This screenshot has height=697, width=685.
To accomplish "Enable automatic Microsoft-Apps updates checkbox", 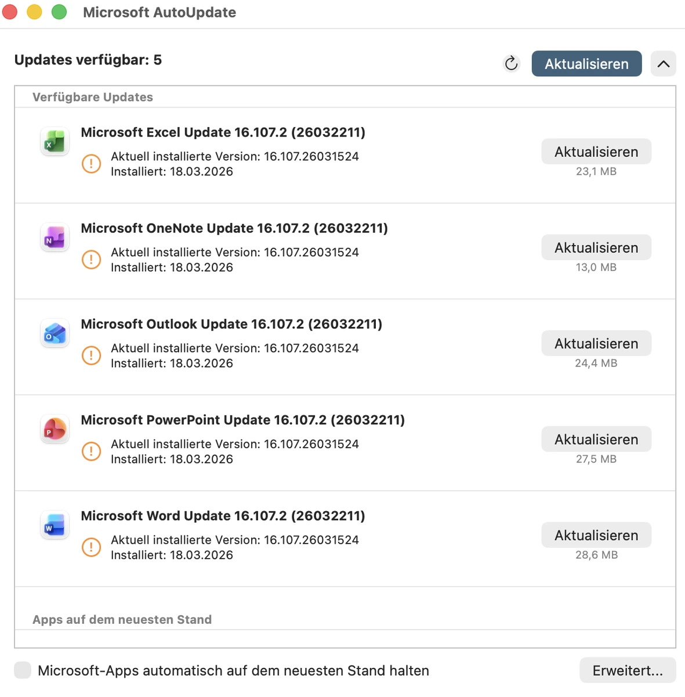I will (23, 670).
